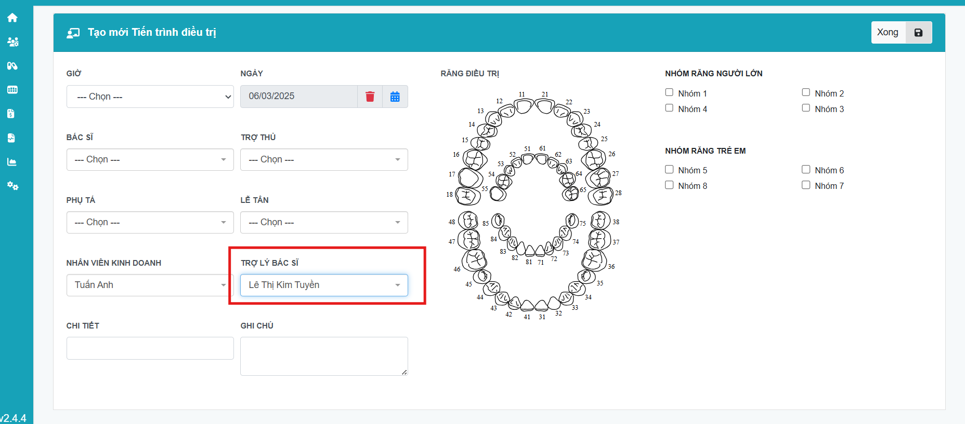This screenshot has width=965, height=424.
Task: Open the GIỜ time dropdown
Action: (150, 97)
